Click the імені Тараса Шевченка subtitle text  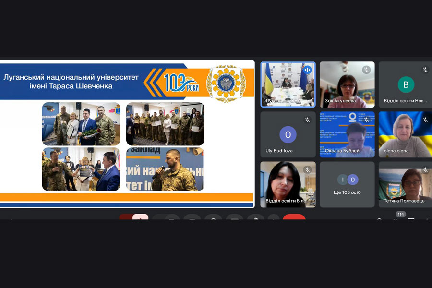coord(71,86)
